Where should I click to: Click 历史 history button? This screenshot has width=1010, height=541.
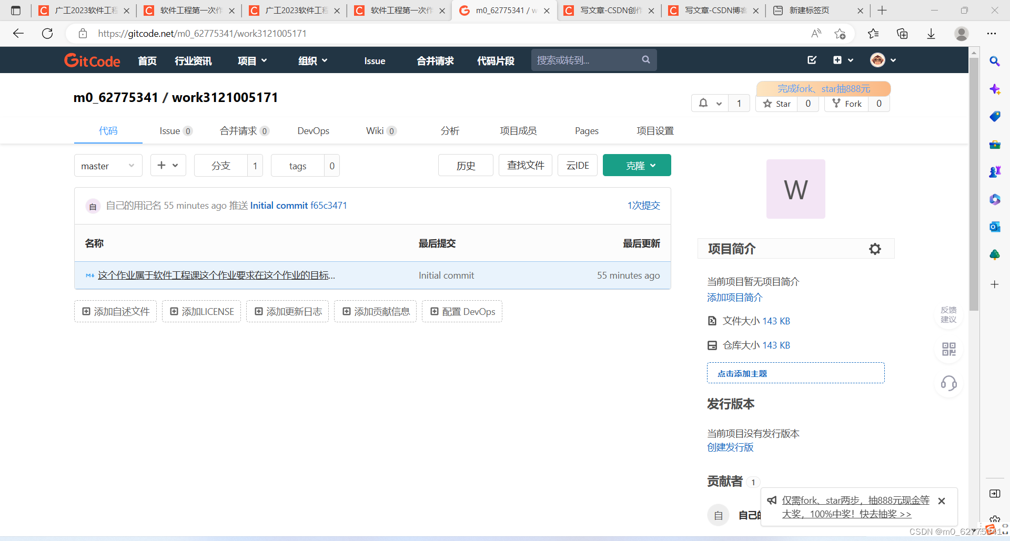click(466, 165)
